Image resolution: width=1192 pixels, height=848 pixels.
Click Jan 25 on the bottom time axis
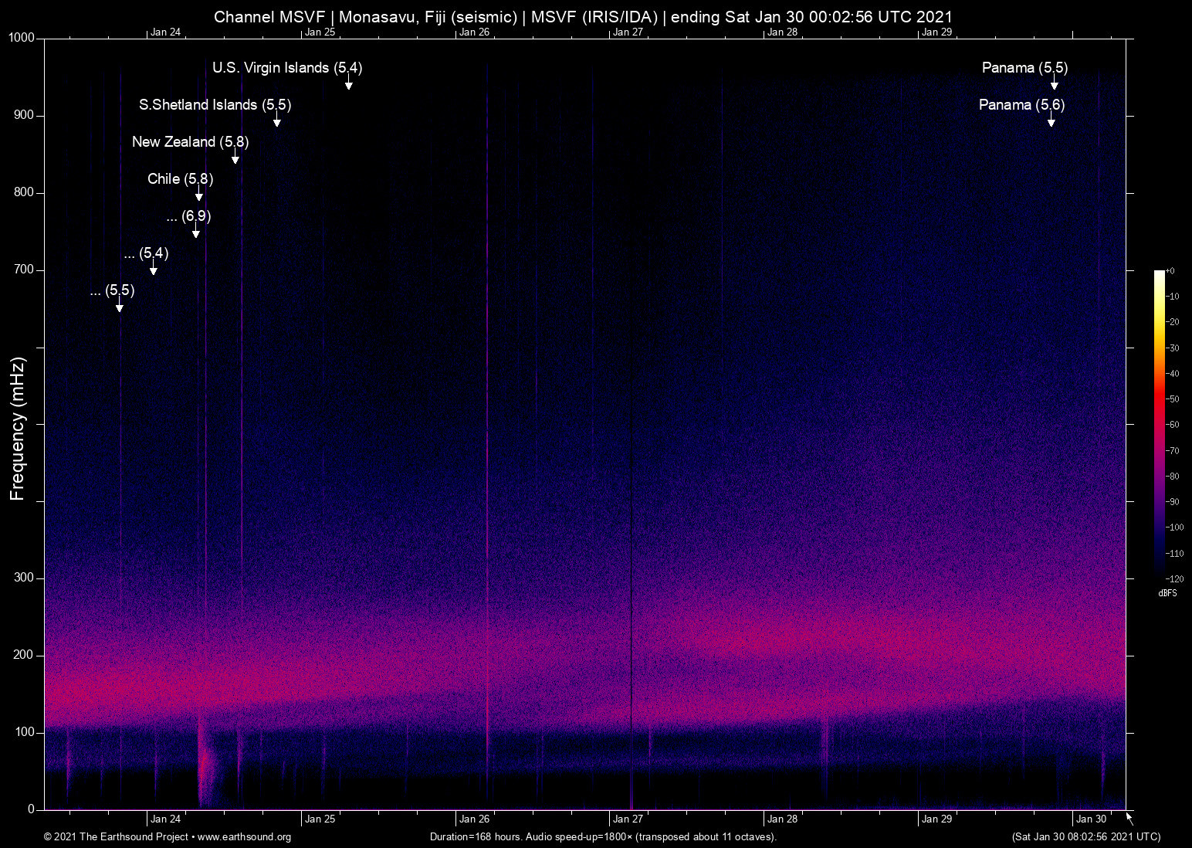(x=320, y=819)
